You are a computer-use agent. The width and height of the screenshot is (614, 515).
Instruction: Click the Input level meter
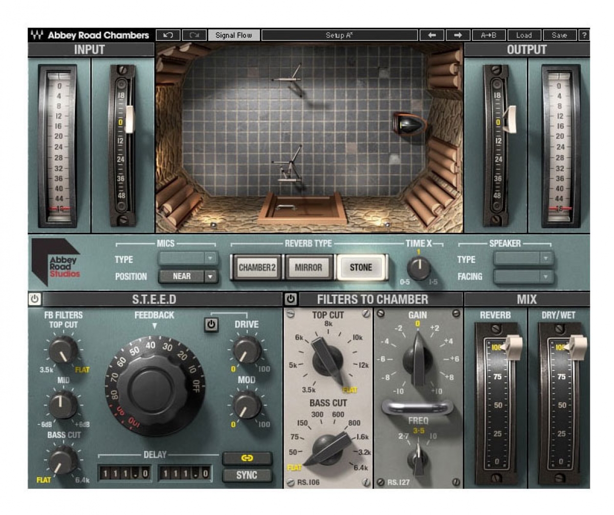tap(57, 146)
